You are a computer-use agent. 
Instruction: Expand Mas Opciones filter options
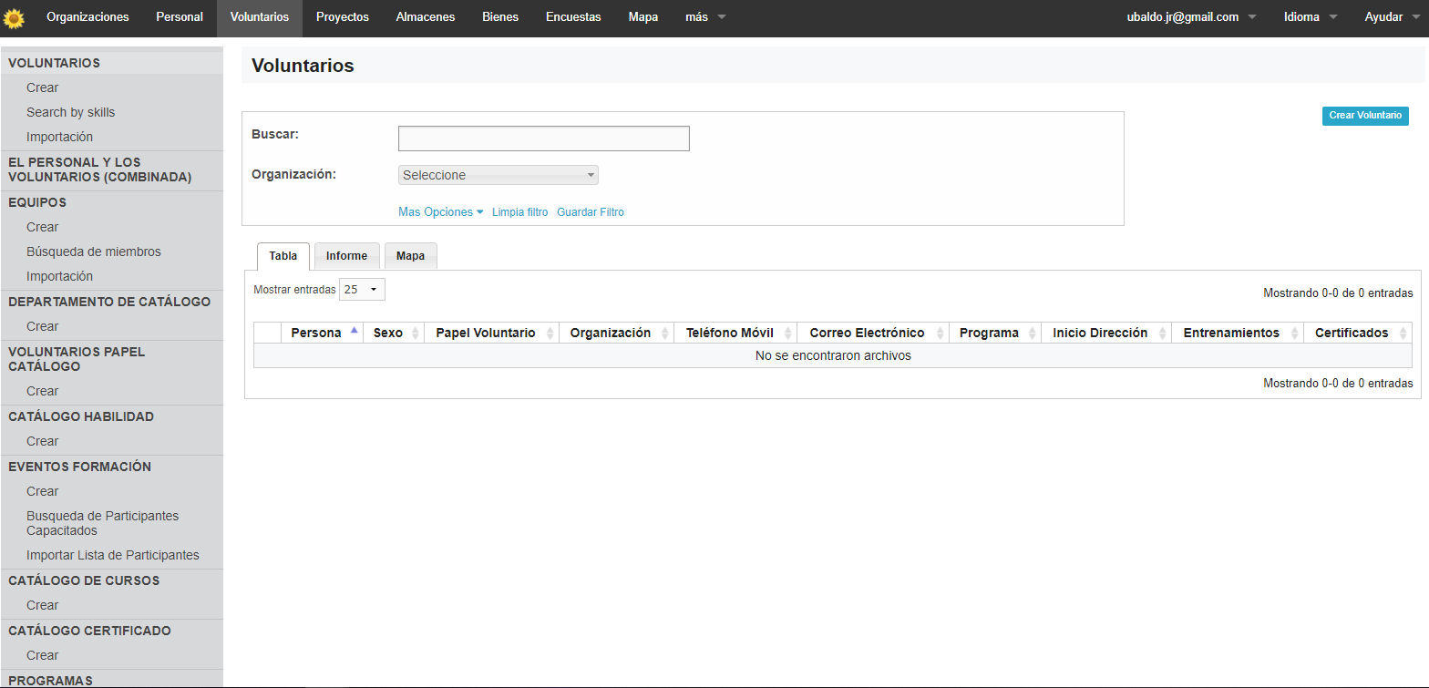(440, 212)
